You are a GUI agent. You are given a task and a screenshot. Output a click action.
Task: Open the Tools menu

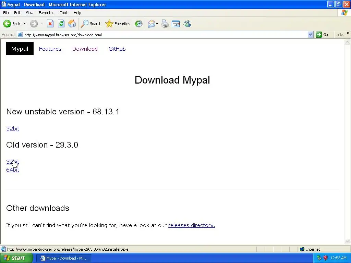coord(64,13)
